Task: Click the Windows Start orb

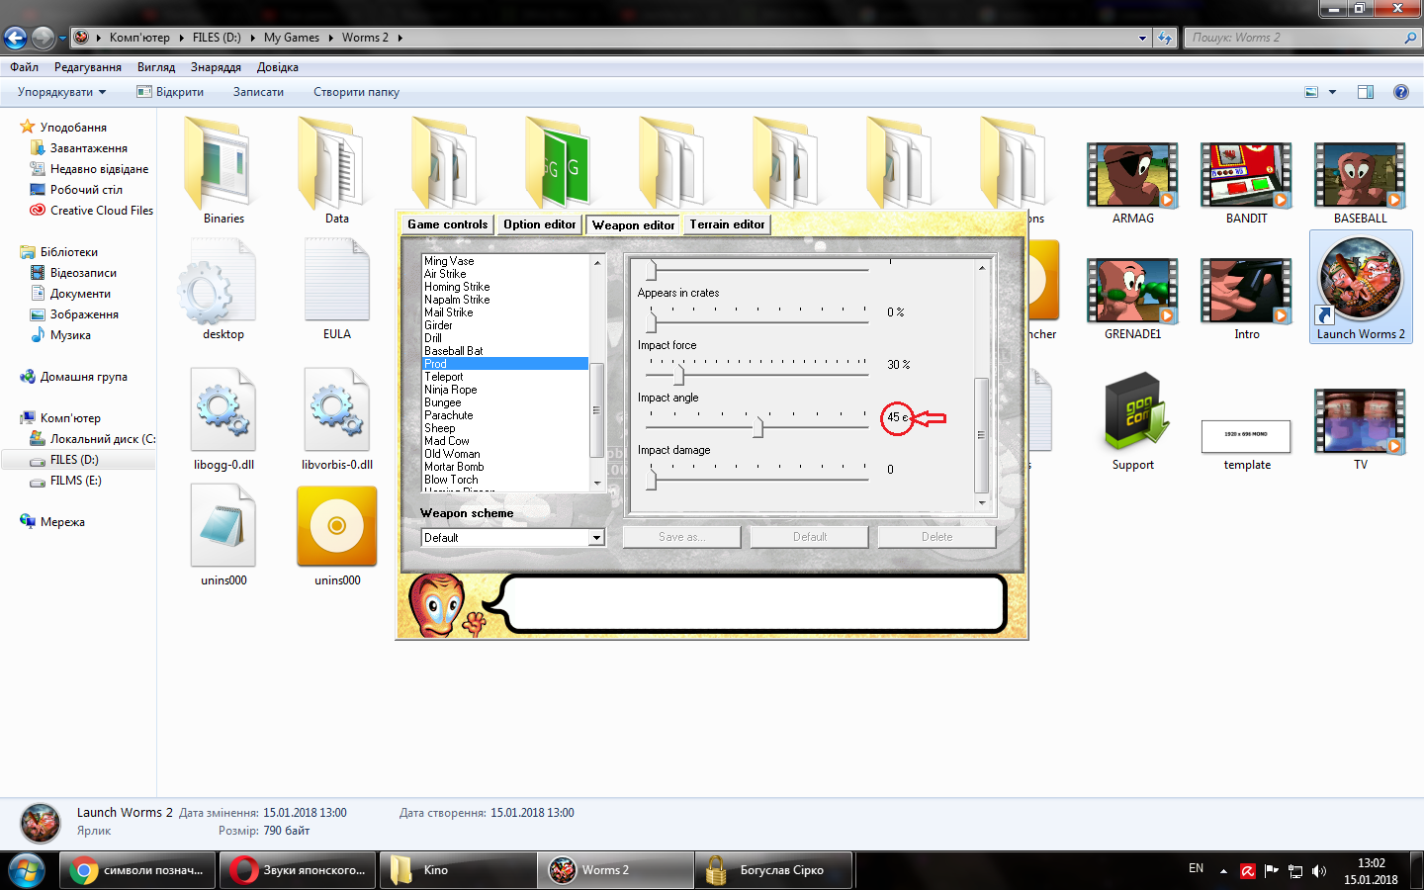Action: coord(27,870)
